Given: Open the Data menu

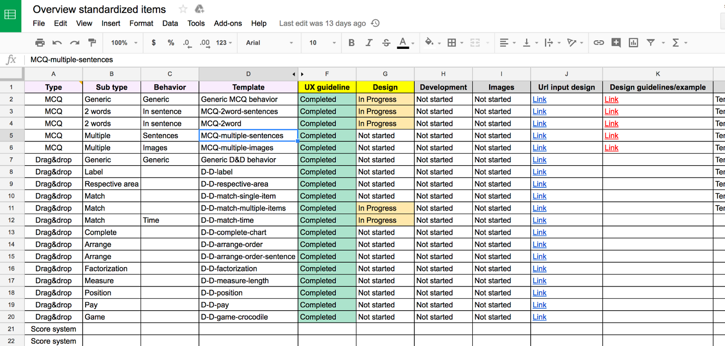Looking at the screenshot, I should pyautogui.click(x=170, y=23).
